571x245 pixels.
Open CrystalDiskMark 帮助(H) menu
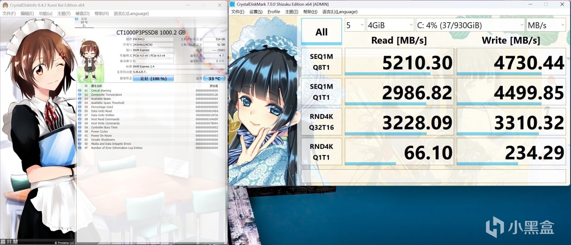tap(310, 12)
